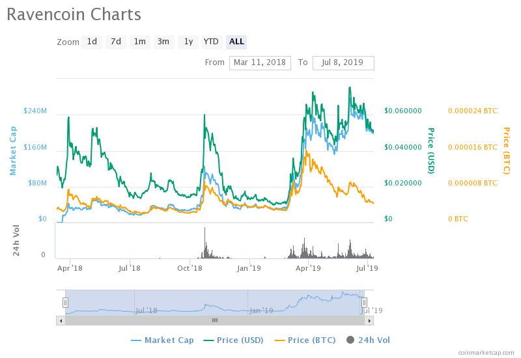Click navigator scrollbar left arrow
The height and width of the screenshot is (358, 521).
pos(61,320)
